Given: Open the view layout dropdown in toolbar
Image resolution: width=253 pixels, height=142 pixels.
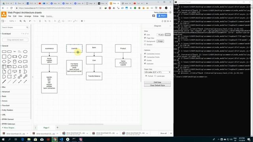Looking at the screenshot, I should tap(3, 21).
